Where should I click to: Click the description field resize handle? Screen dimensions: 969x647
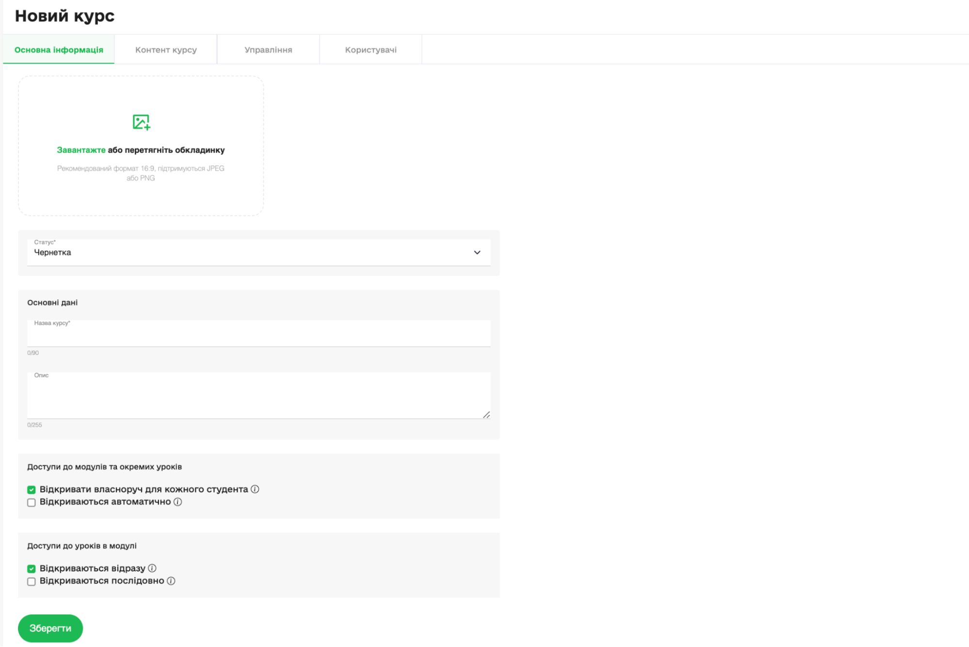coord(486,415)
